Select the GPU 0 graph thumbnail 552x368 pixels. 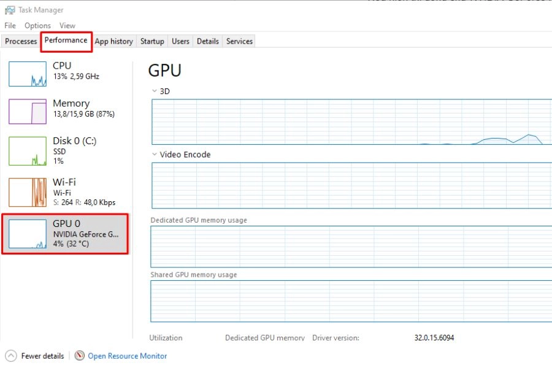pyautogui.click(x=28, y=234)
